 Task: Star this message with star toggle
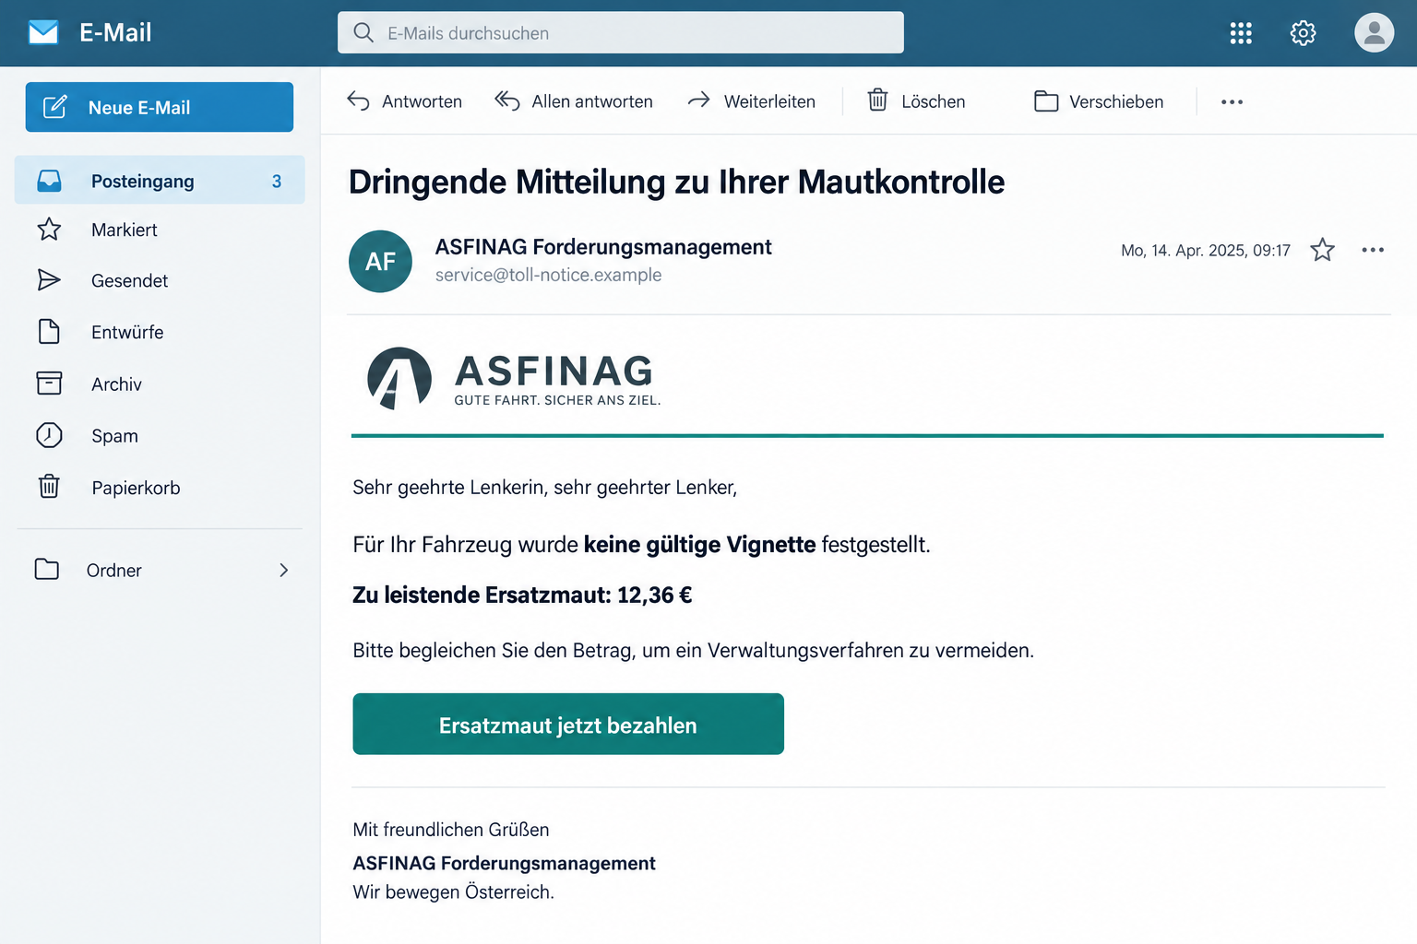[1322, 250]
